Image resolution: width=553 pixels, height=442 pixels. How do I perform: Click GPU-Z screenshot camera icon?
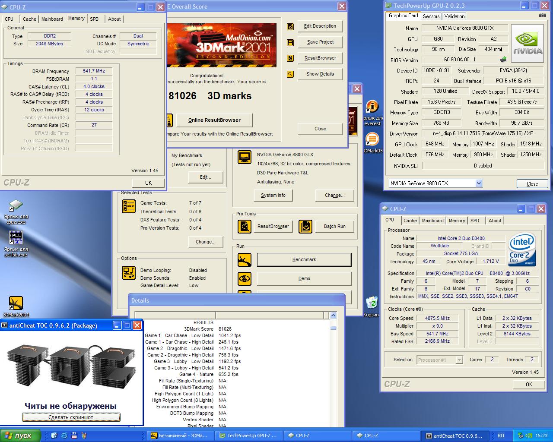tap(543, 16)
